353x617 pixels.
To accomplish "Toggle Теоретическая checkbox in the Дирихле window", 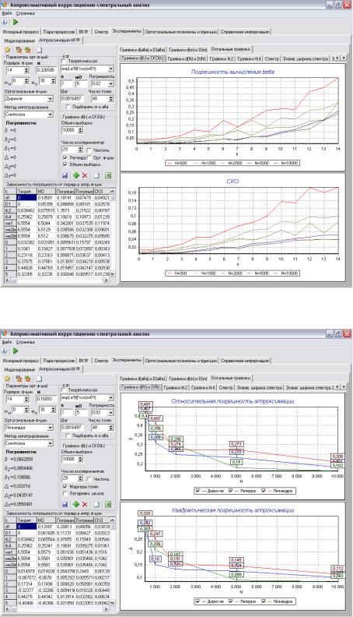I will tap(65, 62).
